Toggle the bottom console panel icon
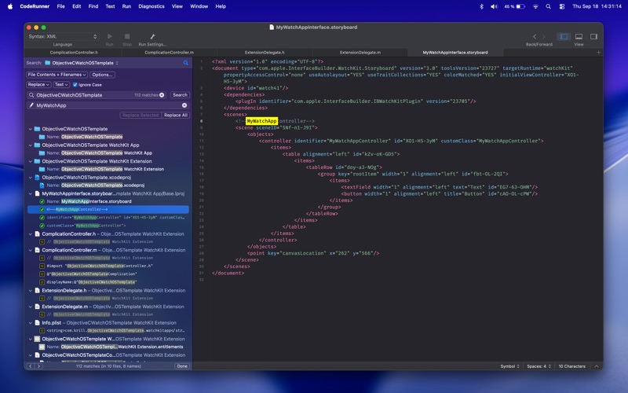This screenshot has width=628, height=393. pyautogui.click(x=579, y=36)
